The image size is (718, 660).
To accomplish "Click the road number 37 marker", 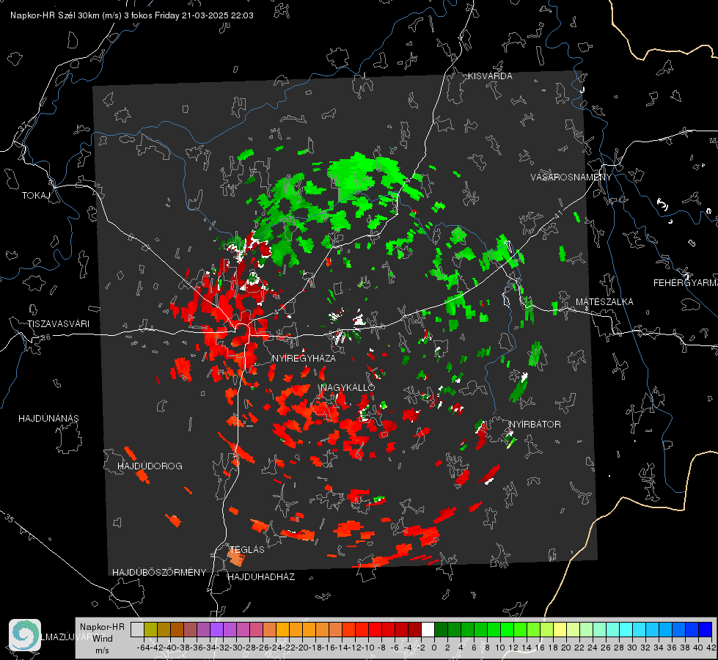I will click(x=23, y=126).
